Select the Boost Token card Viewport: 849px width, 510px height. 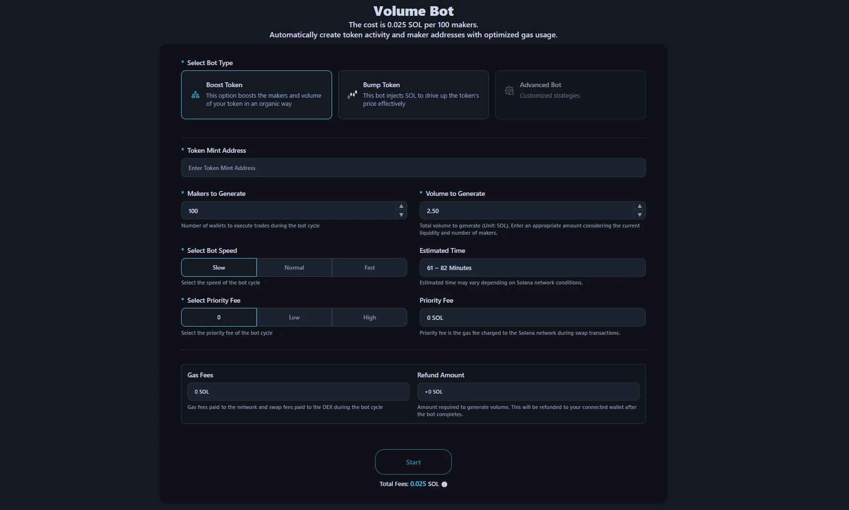[x=256, y=94]
